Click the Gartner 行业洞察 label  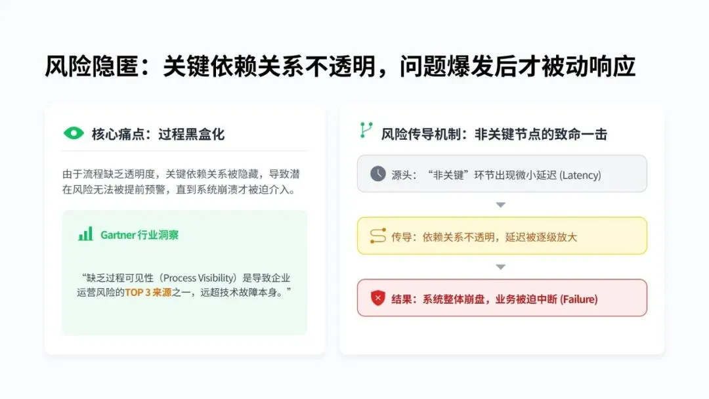pyautogui.click(x=139, y=234)
